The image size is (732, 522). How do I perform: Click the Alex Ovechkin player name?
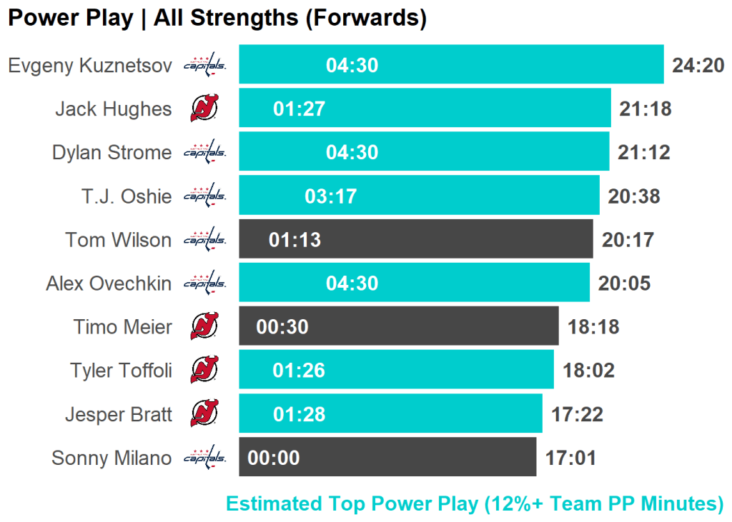109,283
